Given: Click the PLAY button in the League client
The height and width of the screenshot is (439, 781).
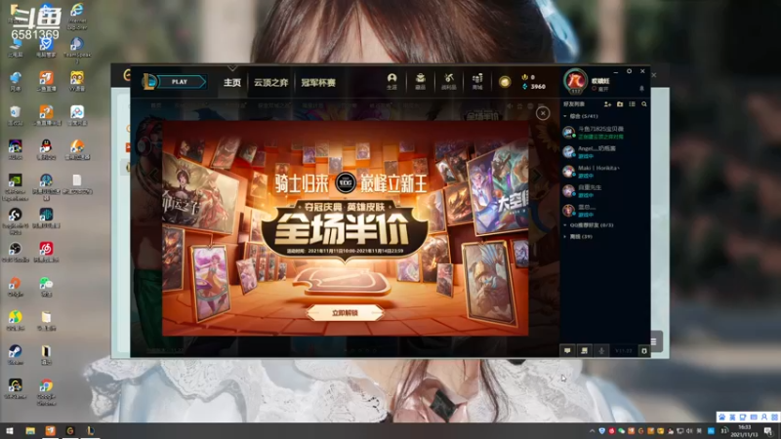Looking at the screenshot, I should [181, 82].
